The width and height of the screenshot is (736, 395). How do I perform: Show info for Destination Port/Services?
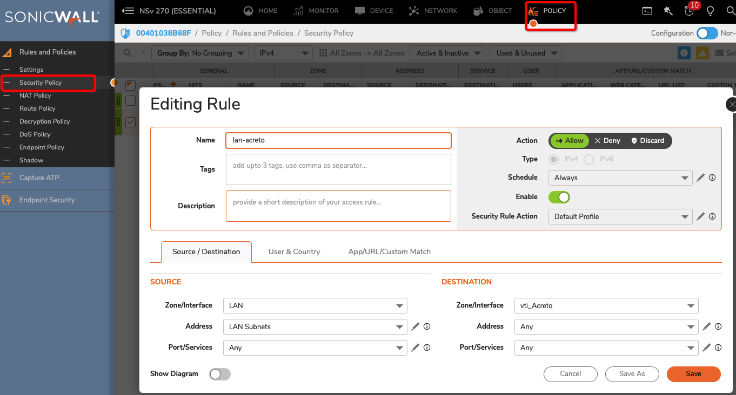tap(718, 348)
